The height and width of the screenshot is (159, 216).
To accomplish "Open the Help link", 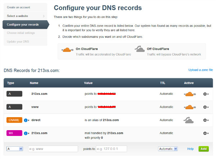I will click(x=190, y=149).
